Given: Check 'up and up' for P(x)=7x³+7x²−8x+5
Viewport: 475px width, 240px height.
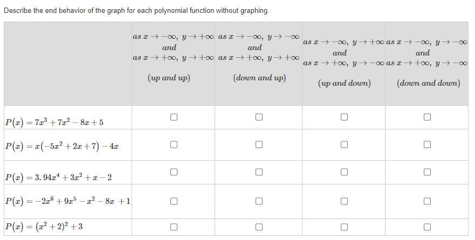Looking at the screenshot, I should 174,117.
